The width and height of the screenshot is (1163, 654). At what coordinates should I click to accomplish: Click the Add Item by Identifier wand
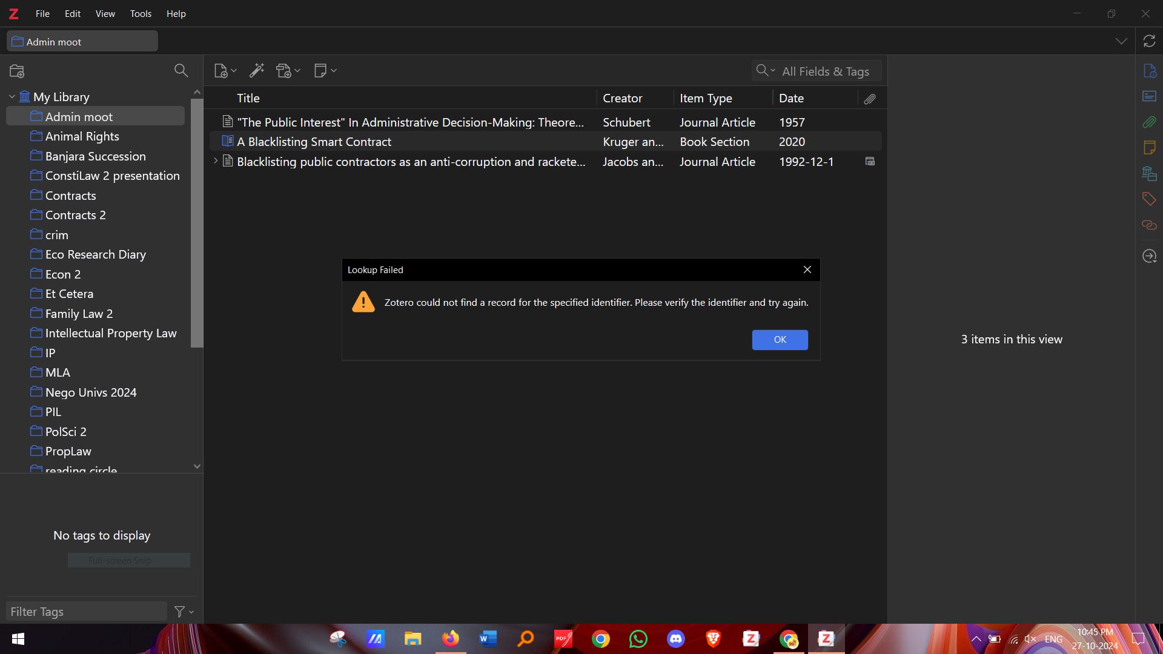(257, 71)
